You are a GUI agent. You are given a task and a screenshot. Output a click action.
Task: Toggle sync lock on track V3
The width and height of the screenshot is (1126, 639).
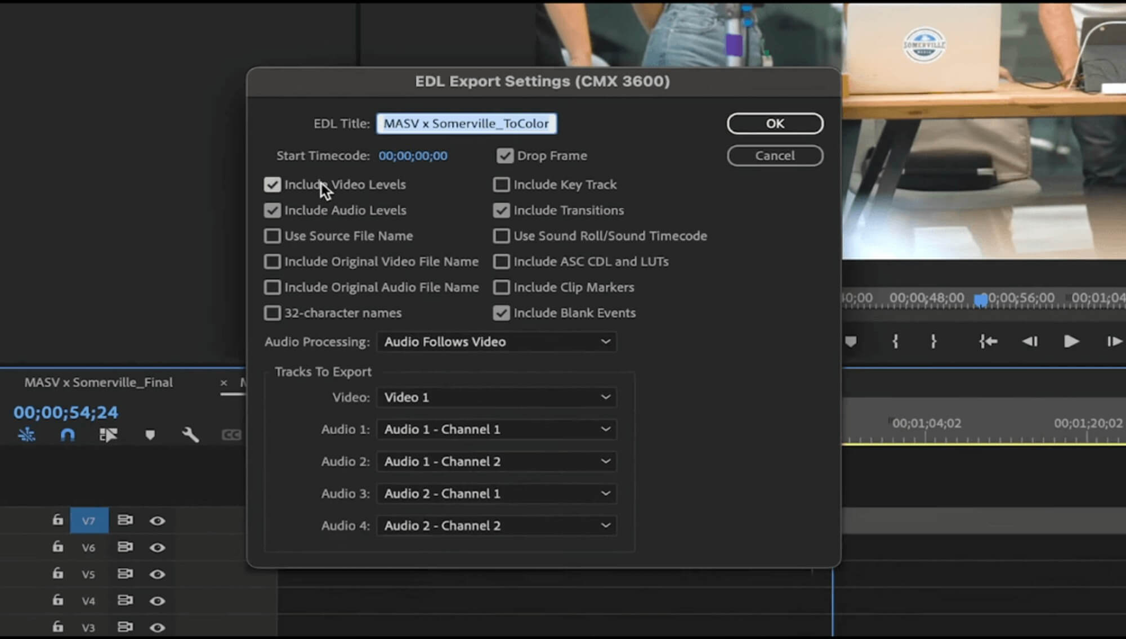pyautogui.click(x=125, y=627)
